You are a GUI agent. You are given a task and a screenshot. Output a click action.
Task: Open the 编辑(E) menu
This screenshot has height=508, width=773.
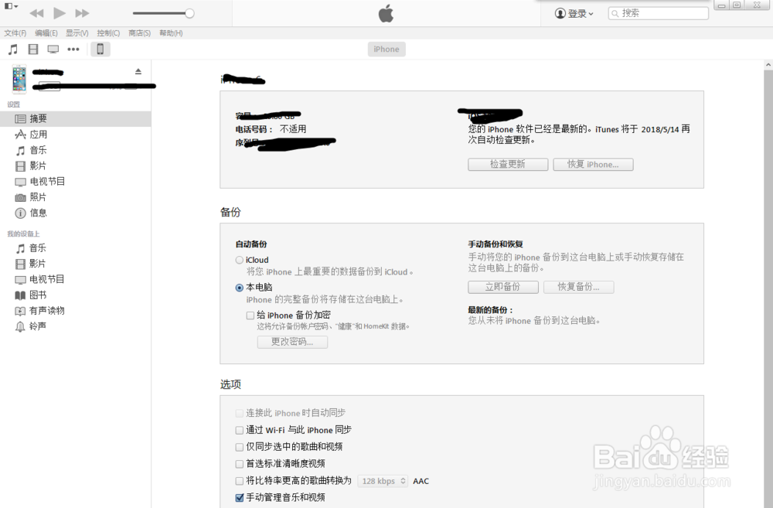coord(46,33)
